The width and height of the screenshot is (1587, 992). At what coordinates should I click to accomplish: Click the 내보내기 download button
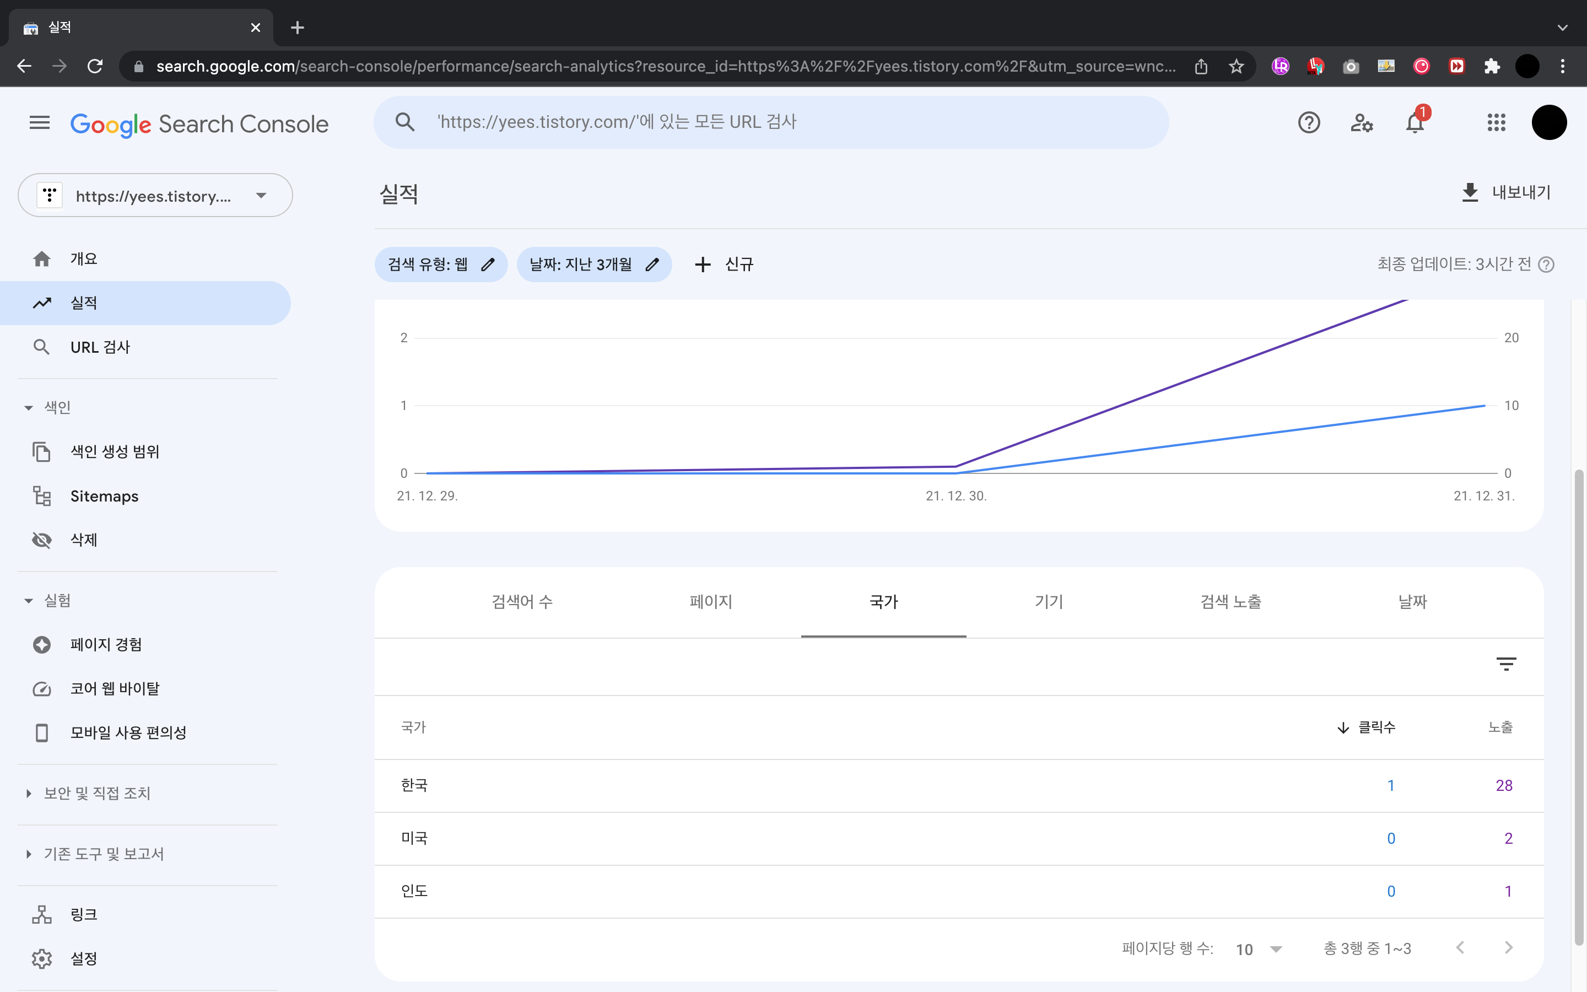tap(1507, 192)
